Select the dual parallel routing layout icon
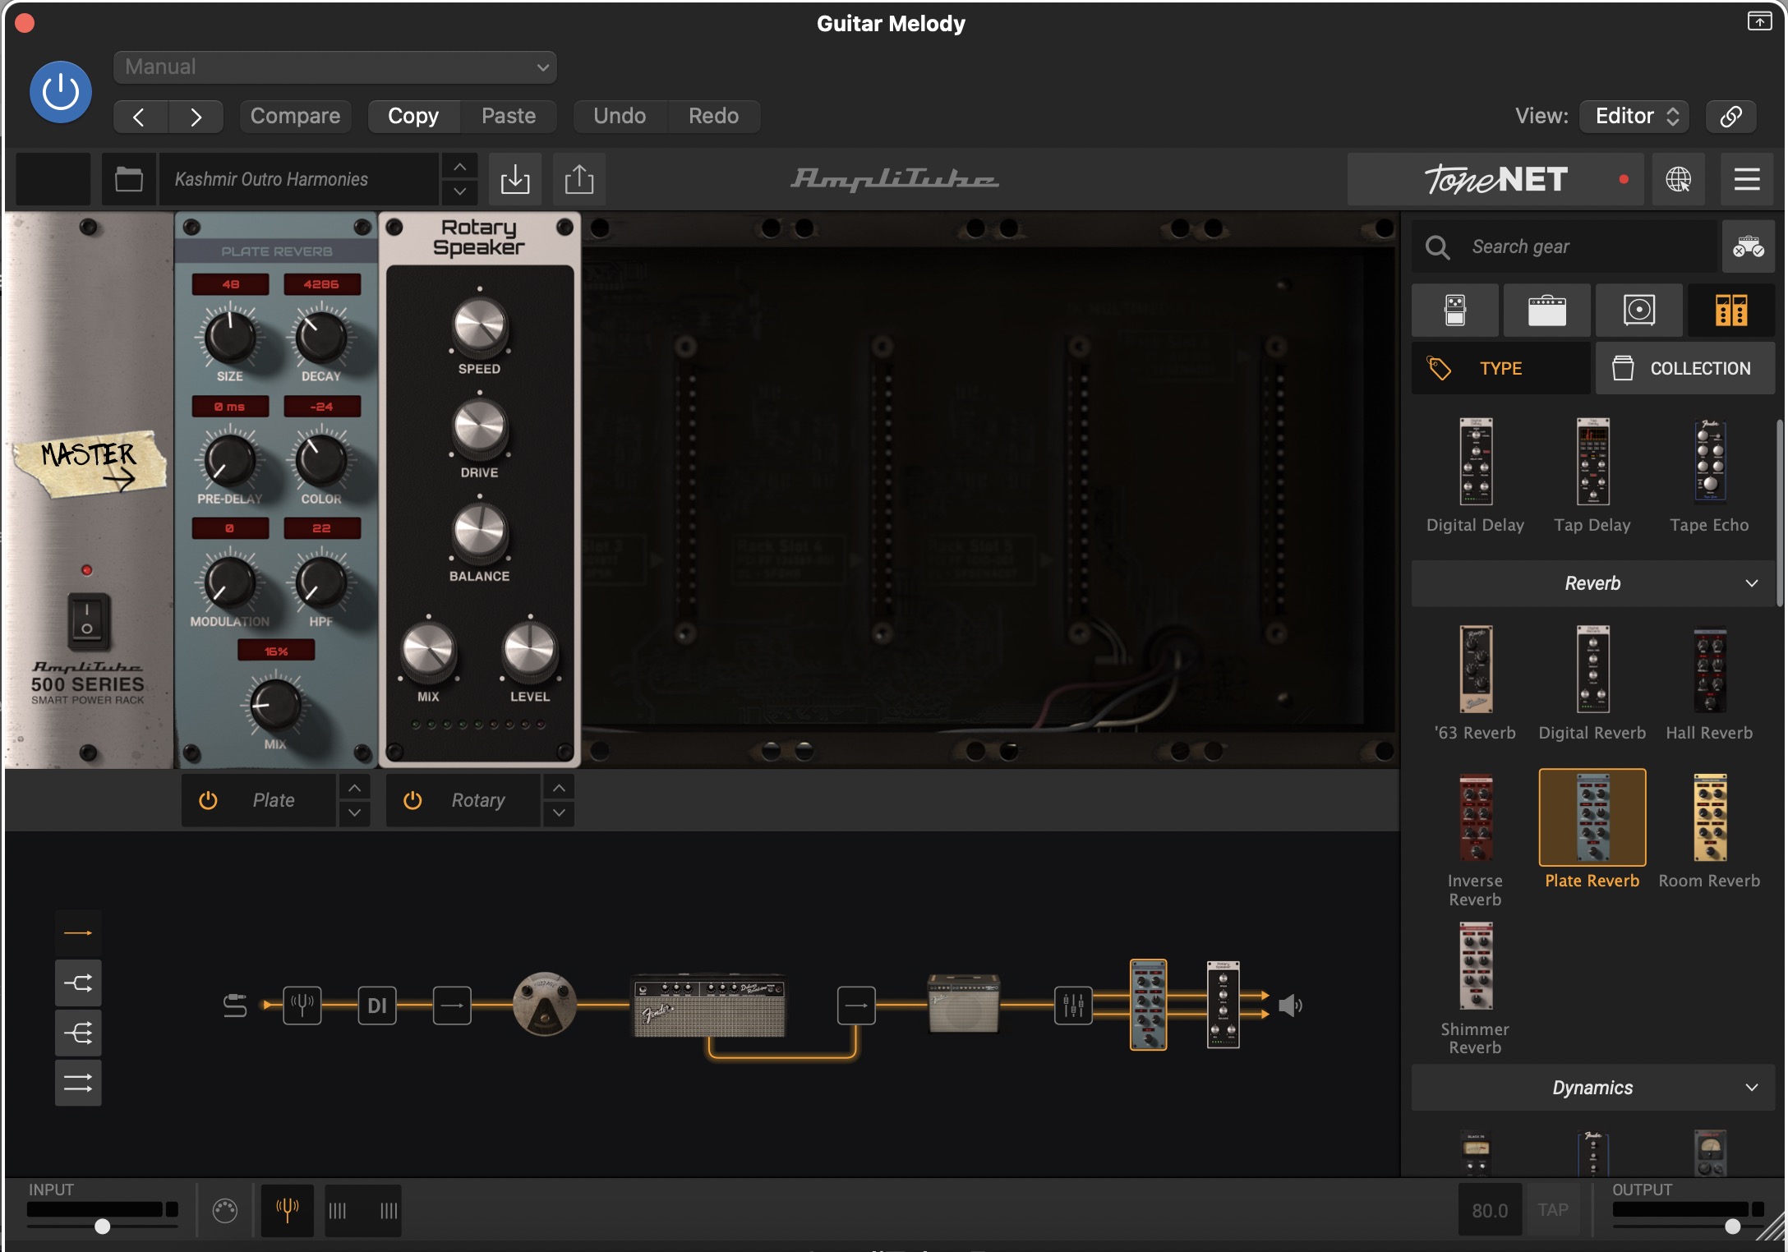1788x1252 pixels. [x=78, y=1083]
